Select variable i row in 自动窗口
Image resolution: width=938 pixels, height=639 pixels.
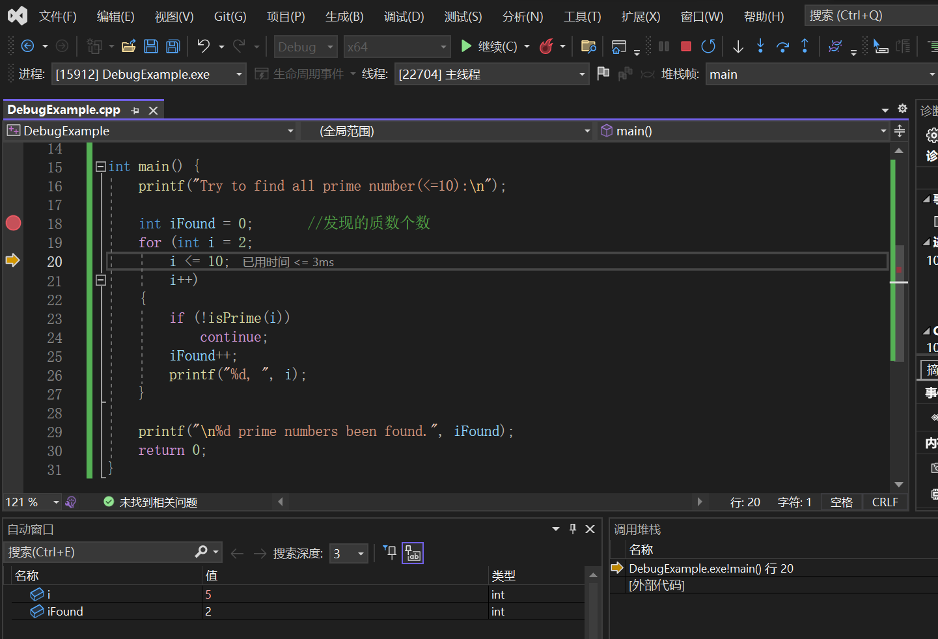(298, 594)
